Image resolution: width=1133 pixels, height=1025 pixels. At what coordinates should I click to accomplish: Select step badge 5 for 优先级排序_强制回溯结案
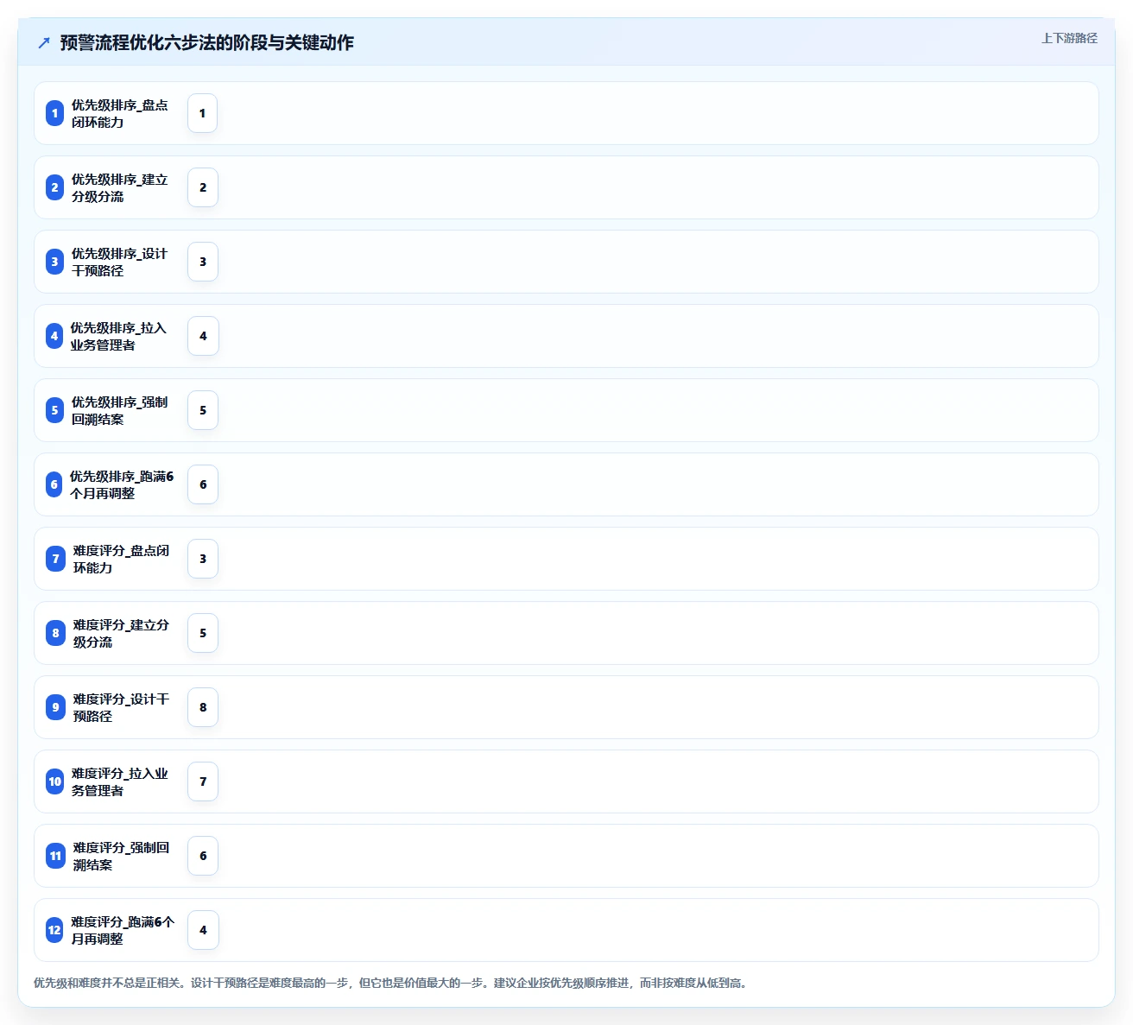click(x=54, y=410)
